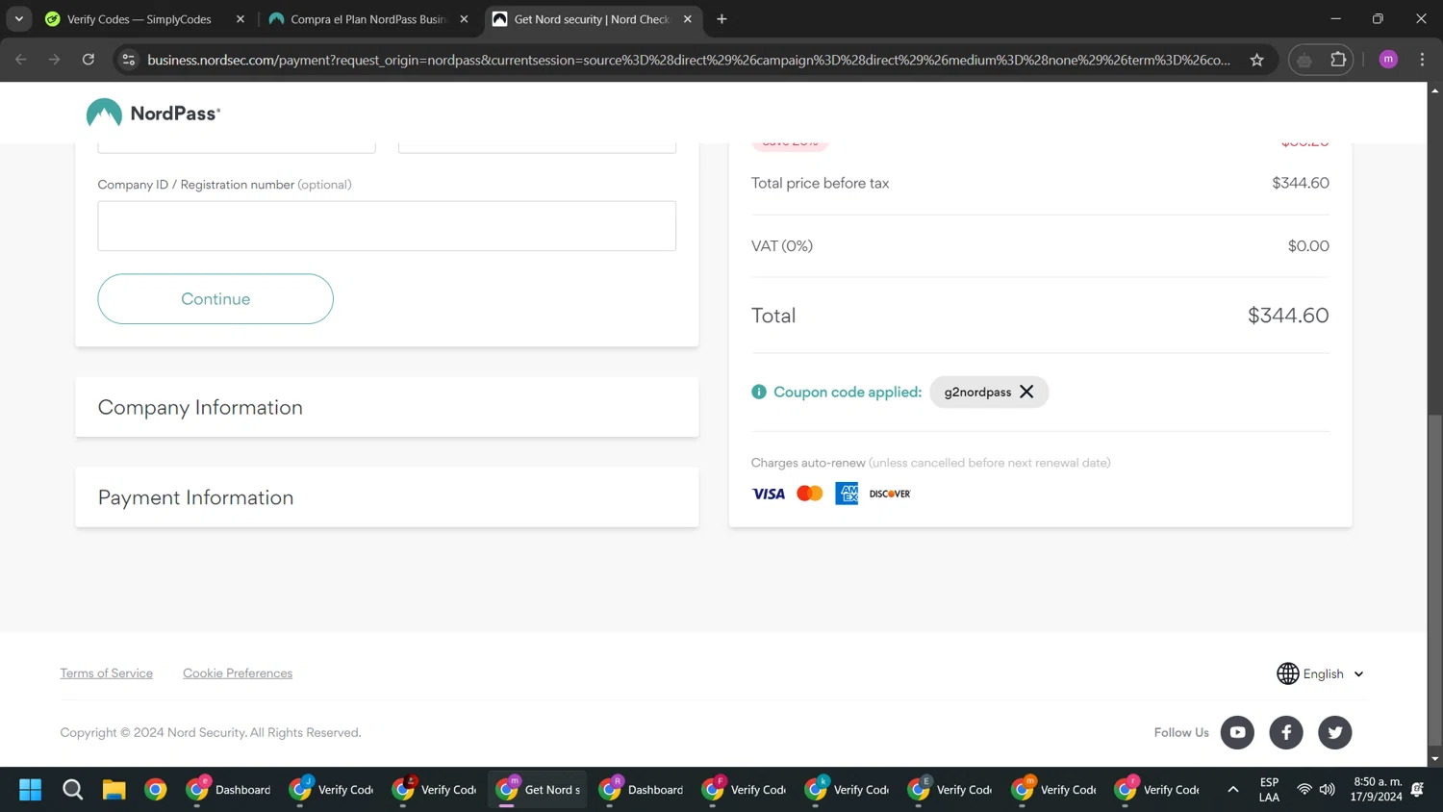Image resolution: width=1443 pixels, height=812 pixels.
Task: Open a new browser tab
Action: tap(721, 19)
